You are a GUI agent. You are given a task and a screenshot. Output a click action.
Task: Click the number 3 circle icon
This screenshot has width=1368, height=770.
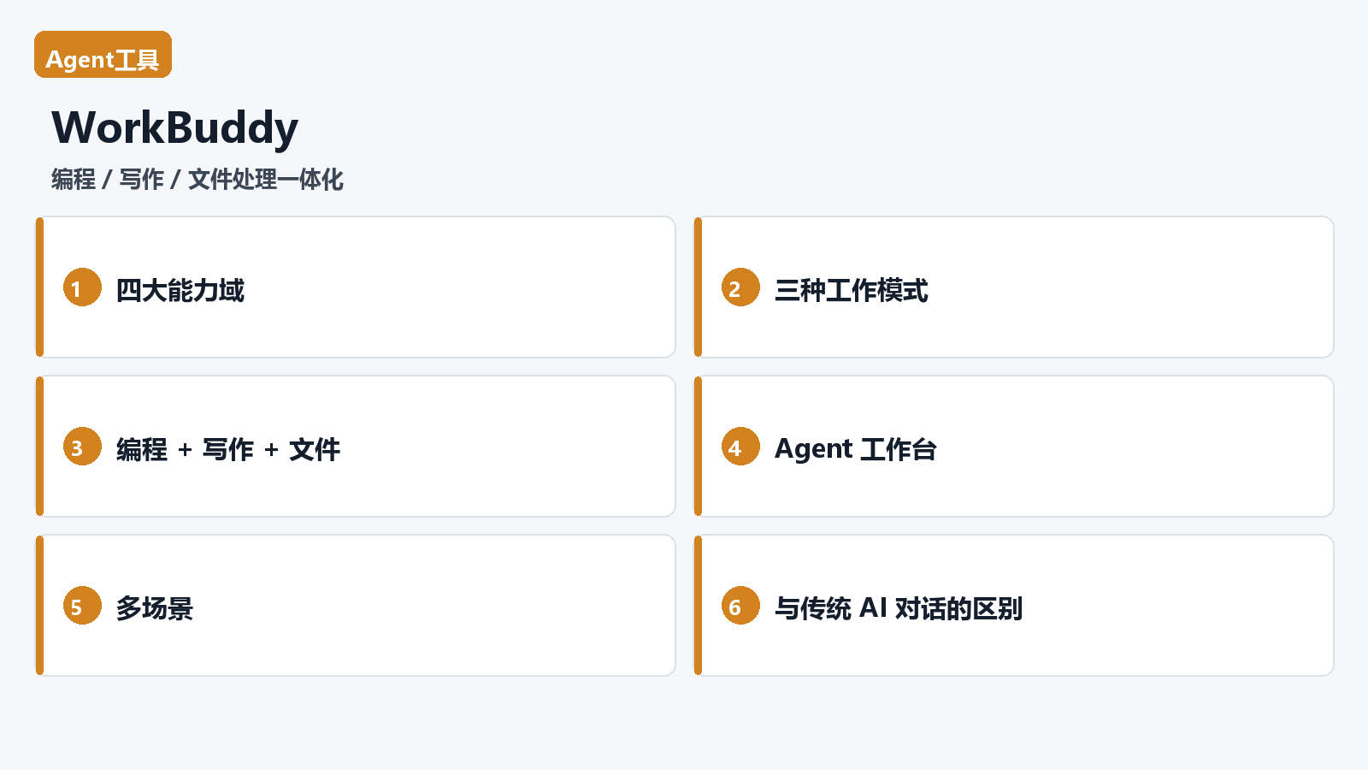click(82, 447)
